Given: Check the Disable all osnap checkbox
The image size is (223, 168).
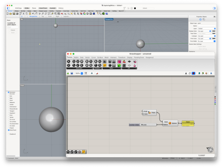Looking at the screenshot, I should pos(9,134).
